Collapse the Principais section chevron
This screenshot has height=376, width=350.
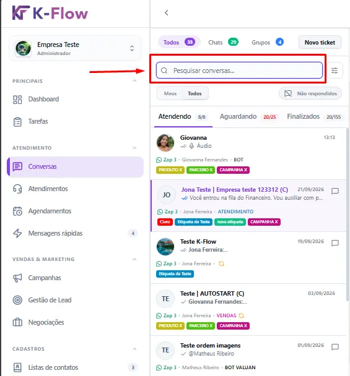click(134, 81)
